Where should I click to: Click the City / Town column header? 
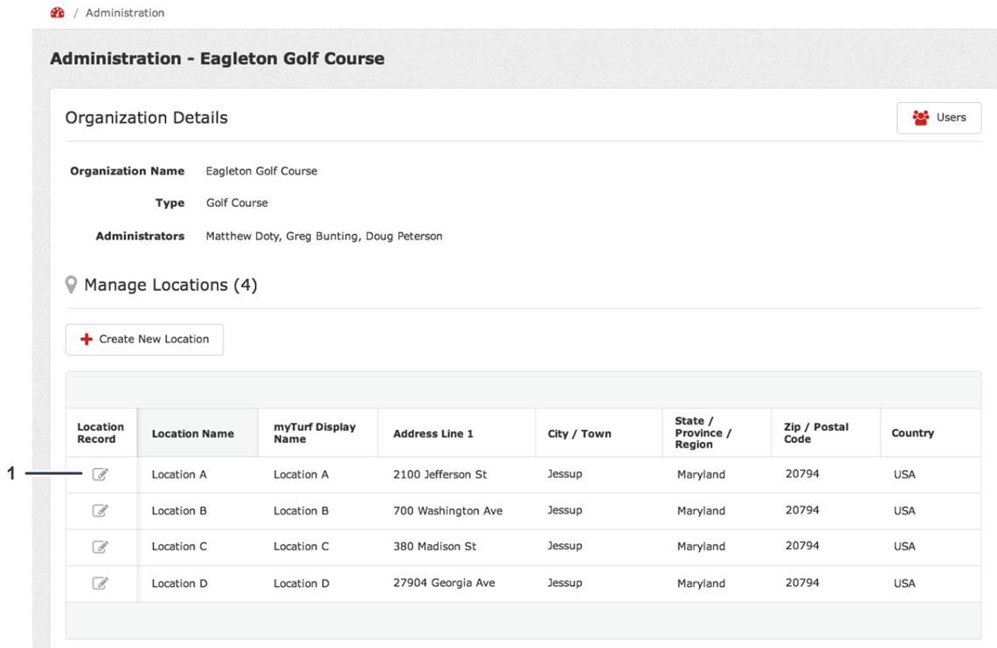pos(579,433)
